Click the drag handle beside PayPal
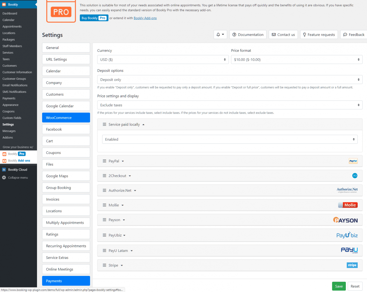The width and height of the screenshot is (367, 292). 104,161
